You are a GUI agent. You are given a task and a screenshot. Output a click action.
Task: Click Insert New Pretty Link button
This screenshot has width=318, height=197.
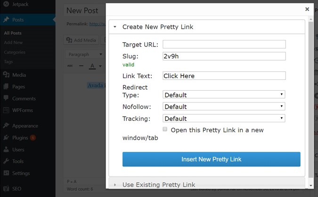click(211, 159)
